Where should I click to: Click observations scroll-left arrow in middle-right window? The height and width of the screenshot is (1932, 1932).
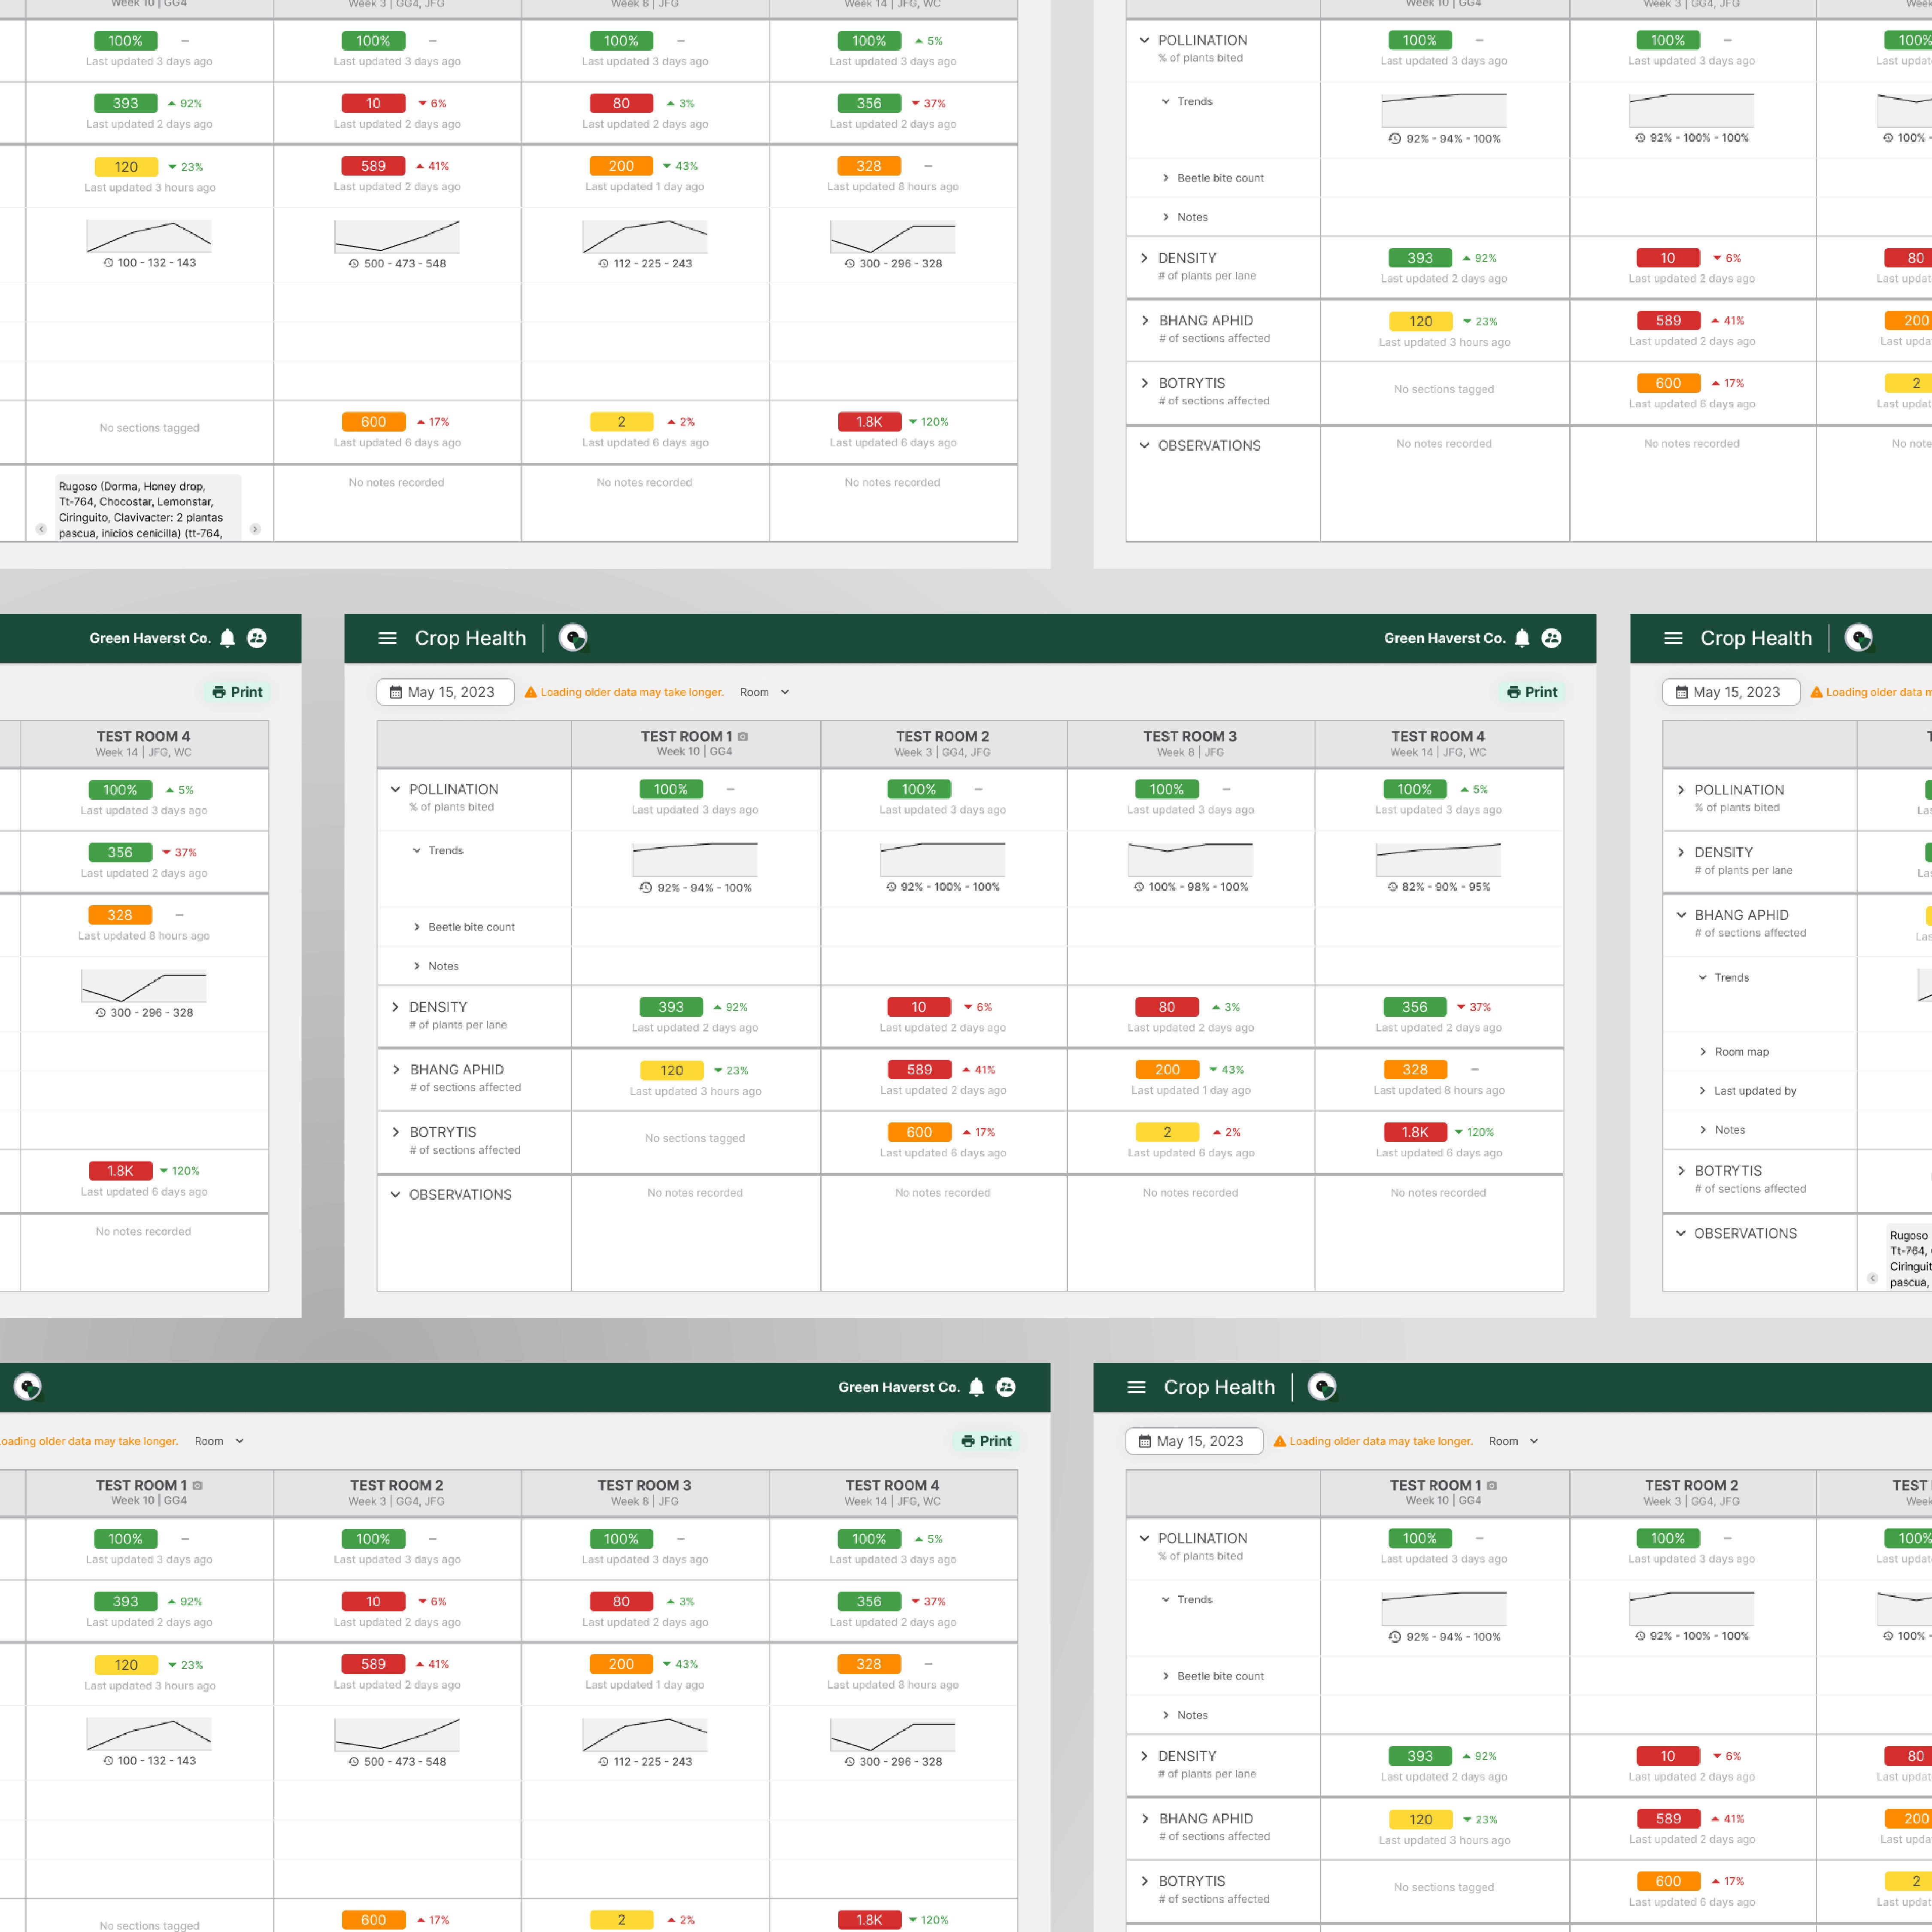tap(1873, 1278)
